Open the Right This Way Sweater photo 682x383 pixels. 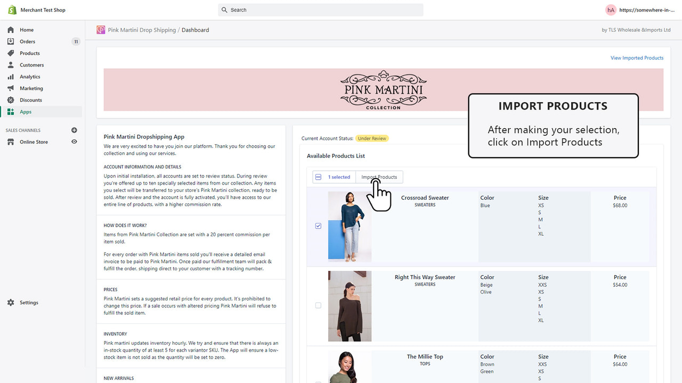click(350, 306)
